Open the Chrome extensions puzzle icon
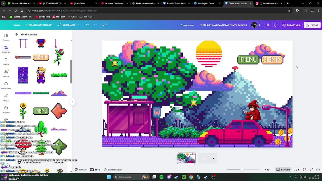The height and width of the screenshot is (181, 322). (x=297, y=11)
